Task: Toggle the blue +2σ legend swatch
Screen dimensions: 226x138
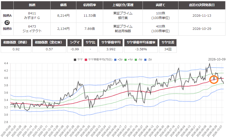Action: [x=115, y=60]
